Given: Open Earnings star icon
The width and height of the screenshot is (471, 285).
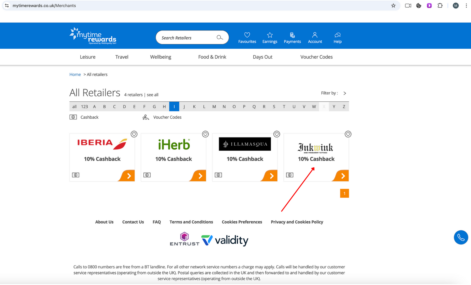Looking at the screenshot, I should 270,35.
